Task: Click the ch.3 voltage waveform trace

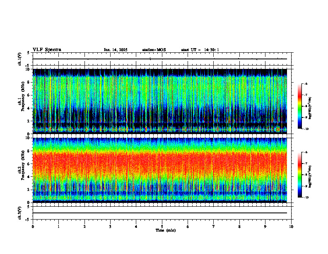Action: 160,213
